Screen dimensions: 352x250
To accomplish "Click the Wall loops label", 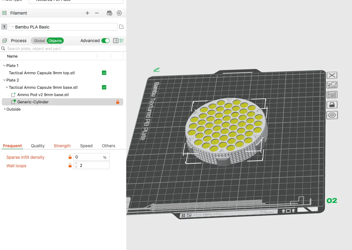I will pyautogui.click(x=16, y=166).
